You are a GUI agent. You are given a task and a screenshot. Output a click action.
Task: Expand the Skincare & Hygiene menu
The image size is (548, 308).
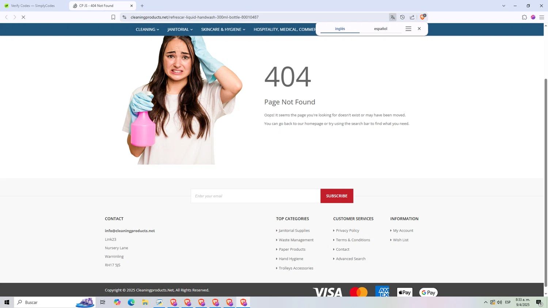point(223,30)
